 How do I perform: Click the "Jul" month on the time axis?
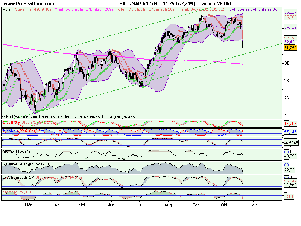tap(139, 205)
